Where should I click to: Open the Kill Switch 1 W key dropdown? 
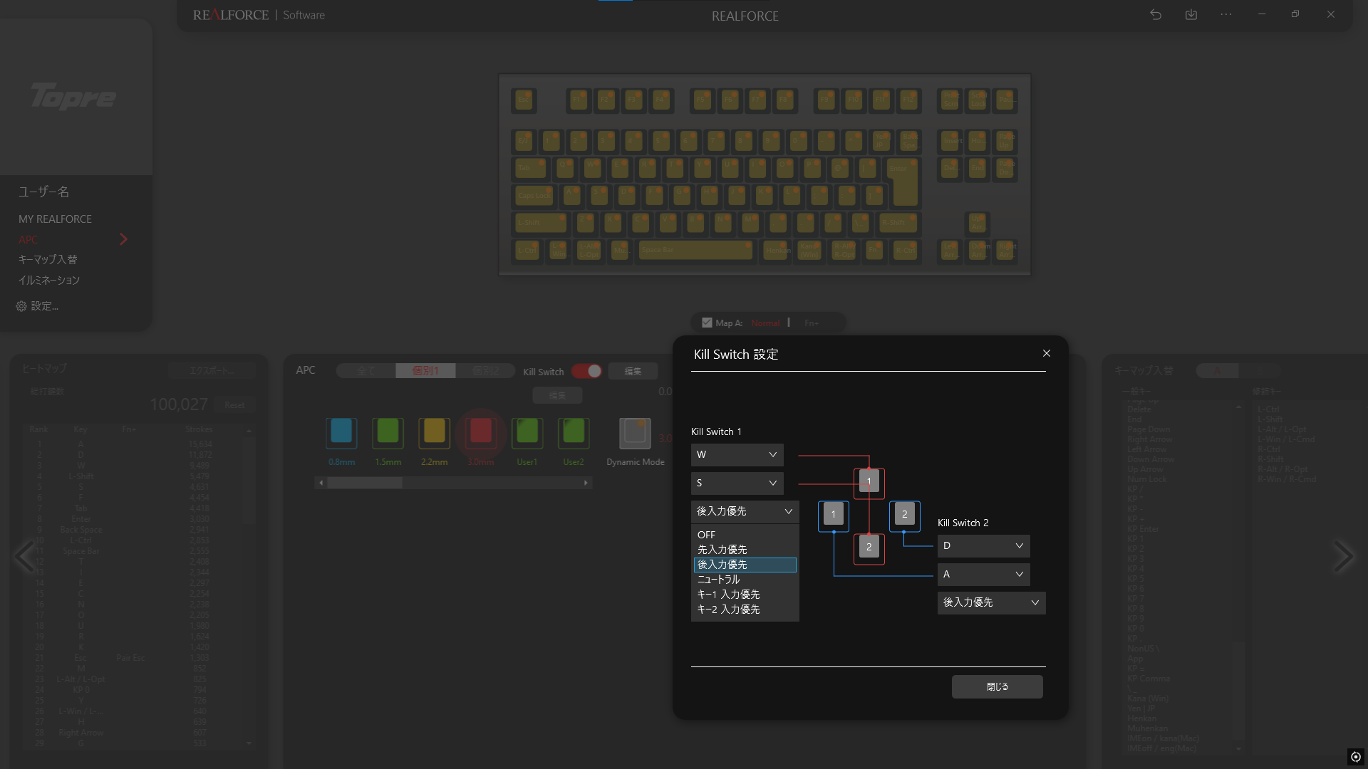(x=737, y=454)
